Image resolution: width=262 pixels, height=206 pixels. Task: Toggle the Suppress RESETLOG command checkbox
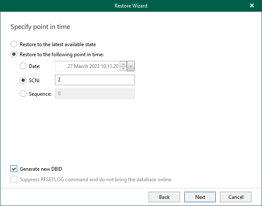14,180
